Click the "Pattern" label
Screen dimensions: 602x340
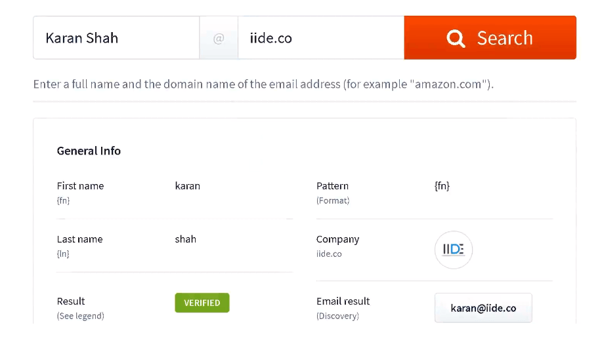pyautogui.click(x=332, y=186)
